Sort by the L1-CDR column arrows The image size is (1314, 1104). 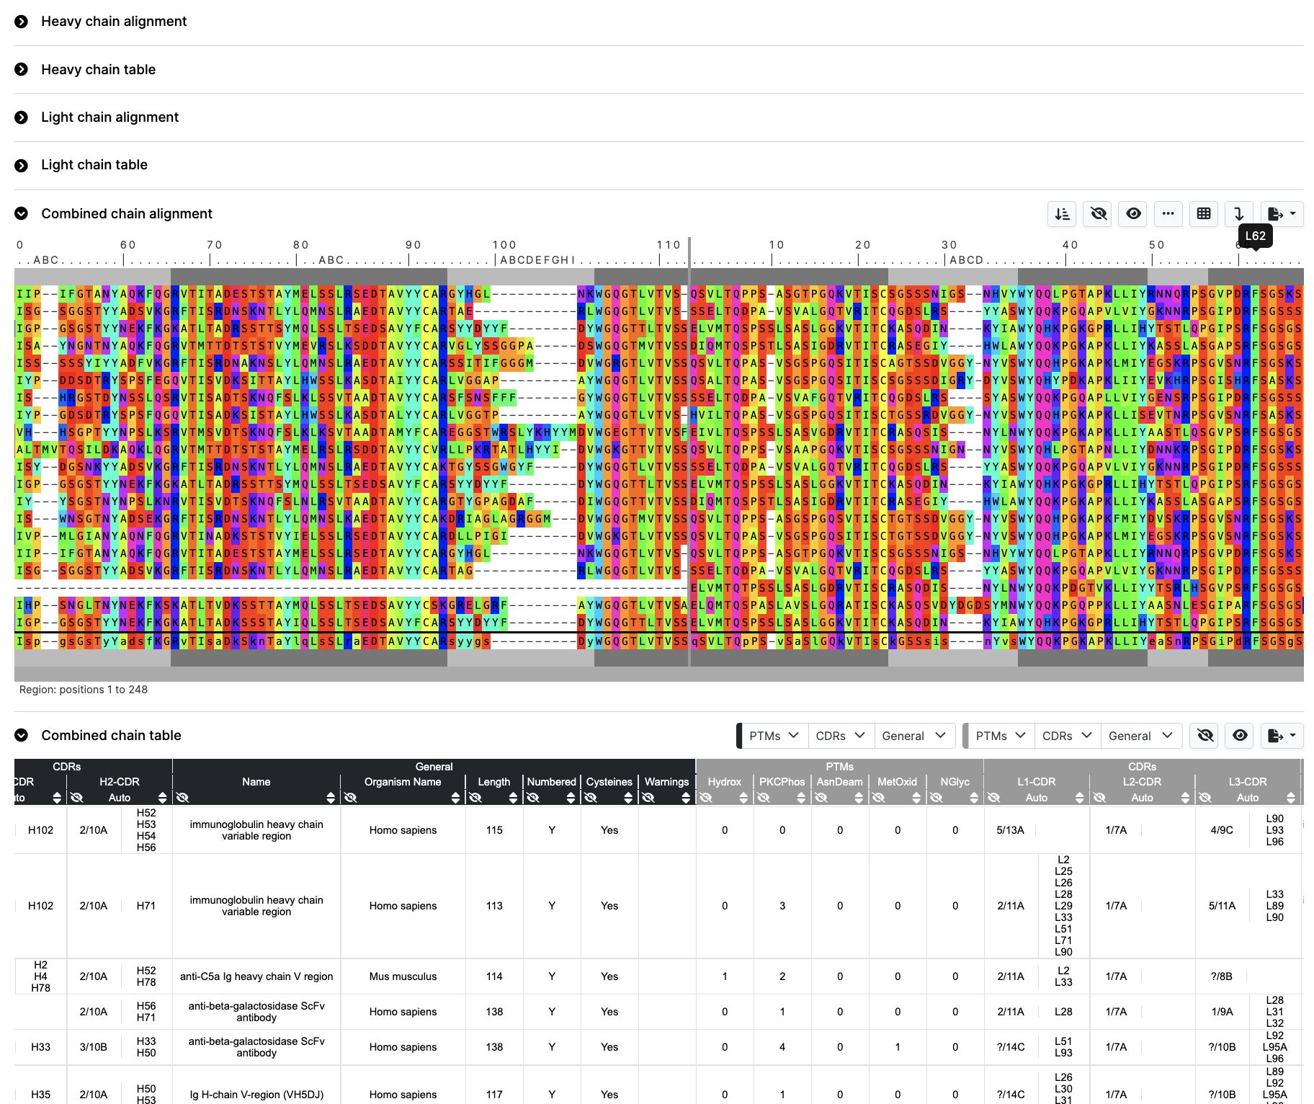(x=1079, y=798)
